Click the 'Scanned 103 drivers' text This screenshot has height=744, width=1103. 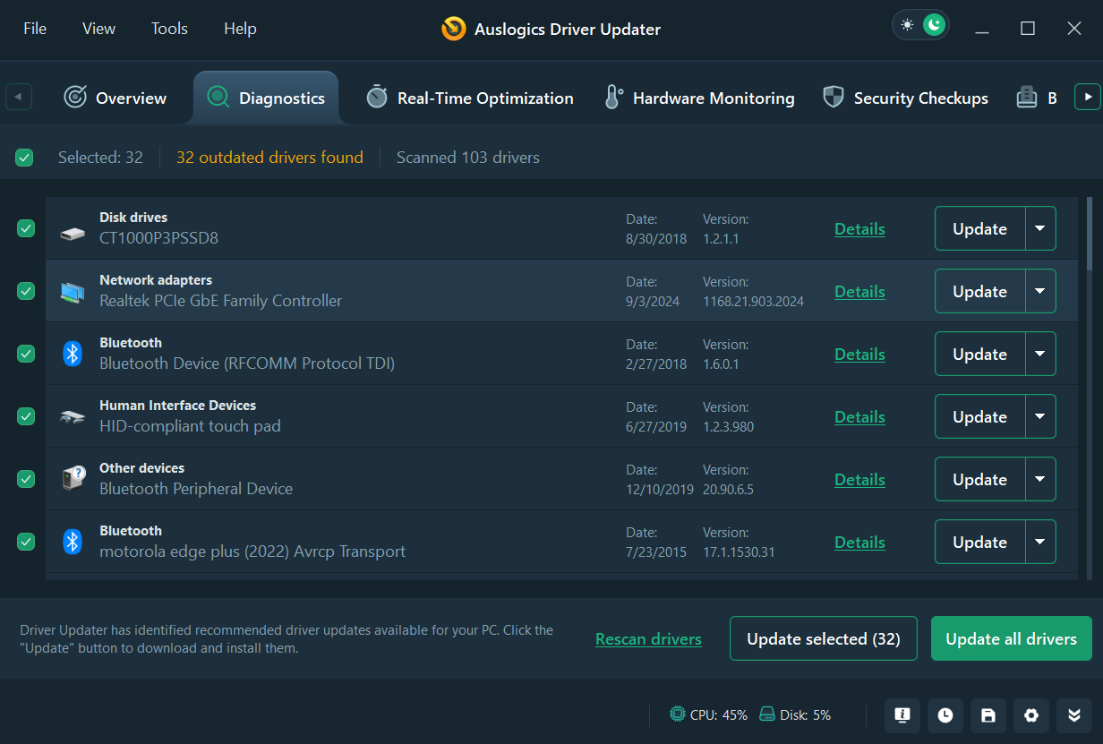468,158
